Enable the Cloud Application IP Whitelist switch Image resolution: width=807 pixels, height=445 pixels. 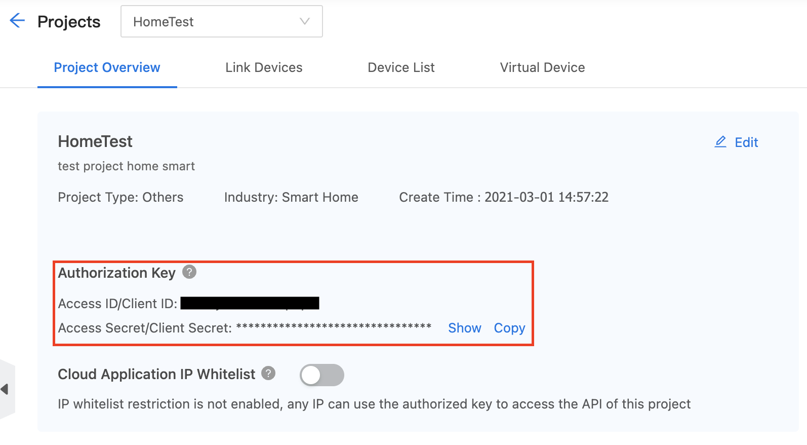[x=322, y=375]
